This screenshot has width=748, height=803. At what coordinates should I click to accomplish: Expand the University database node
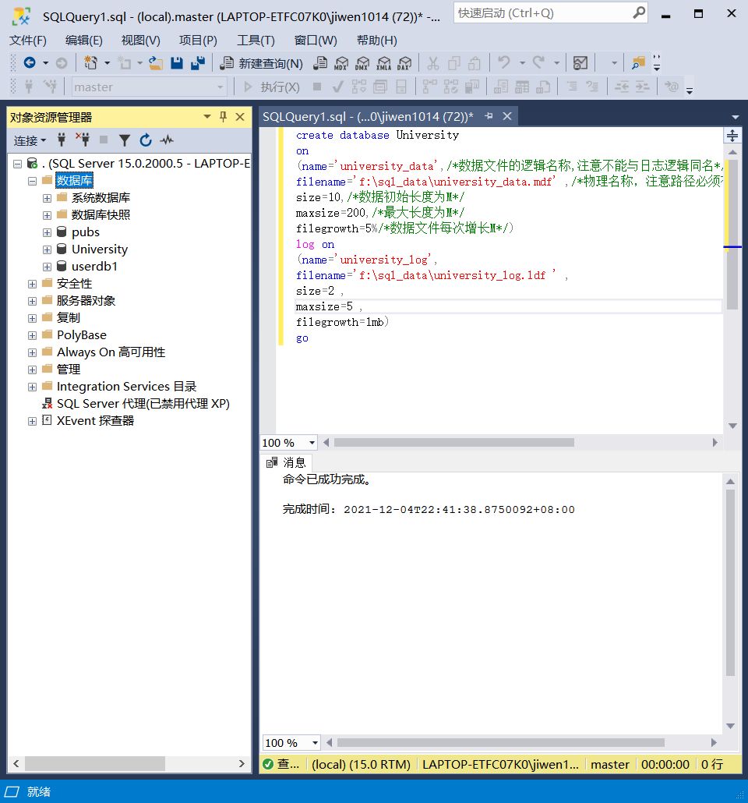click(47, 250)
